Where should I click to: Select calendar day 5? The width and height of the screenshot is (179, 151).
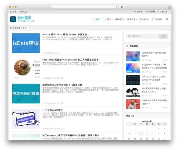141,134
